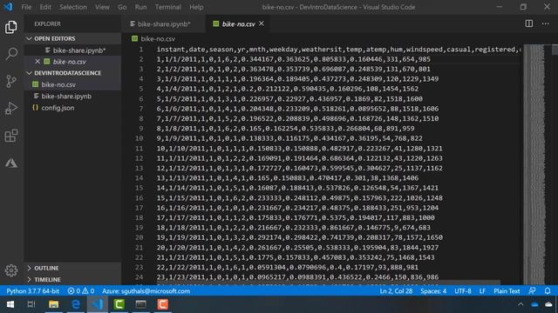Open the View menu
Viewport: 558px width, 313px height.
pyautogui.click(x=102, y=7)
